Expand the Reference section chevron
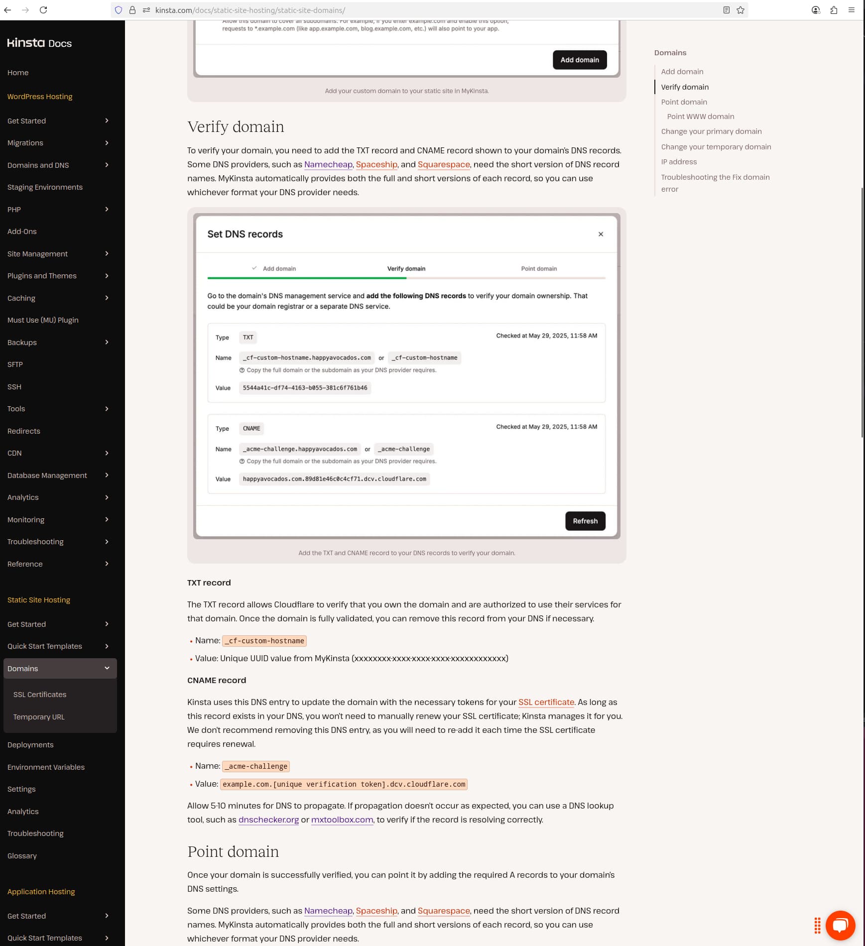 pyautogui.click(x=107, y=564)
